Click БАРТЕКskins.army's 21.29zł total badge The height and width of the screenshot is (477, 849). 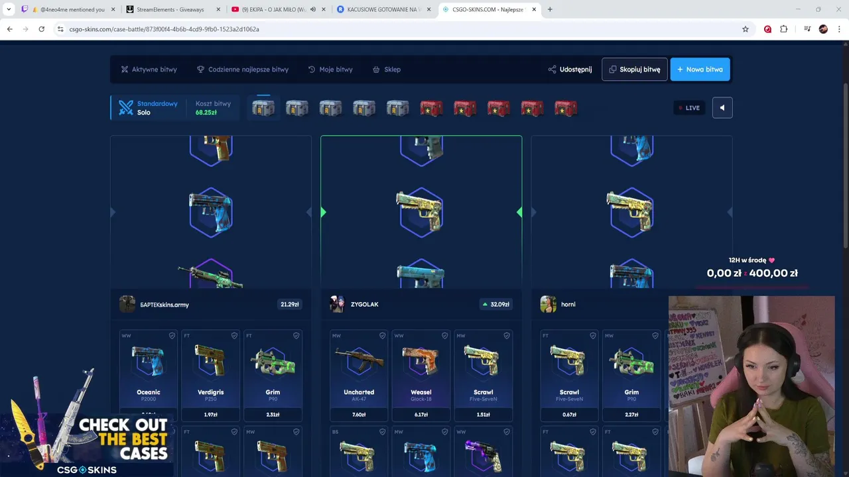click(289, 304)
